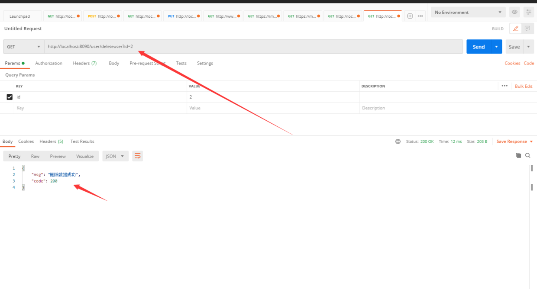Click the "code": 200 response line
537x289 pixels.
pyautogui.click(x=44, y=181)
